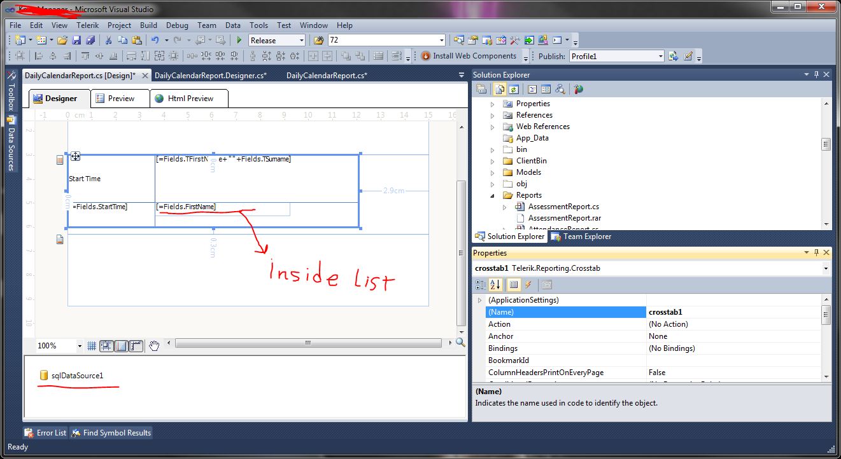Viewport: 841px width, 459px height.
Task: Select AssessmentReport.rar file
Action: [x=565, y=218]
